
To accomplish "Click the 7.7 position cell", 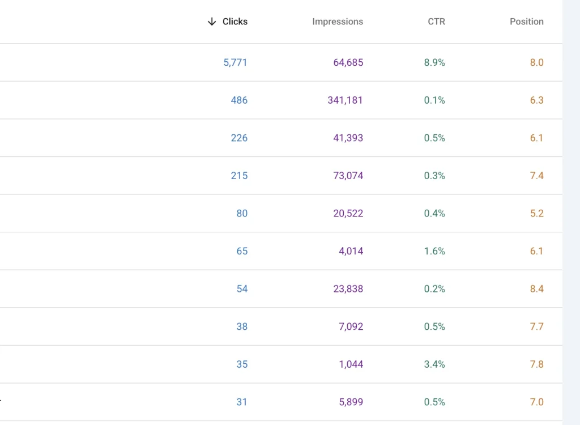I will point(536,326).
